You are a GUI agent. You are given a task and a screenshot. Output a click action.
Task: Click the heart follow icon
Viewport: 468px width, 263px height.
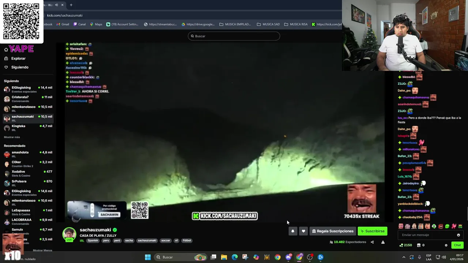tap(303, 231)
